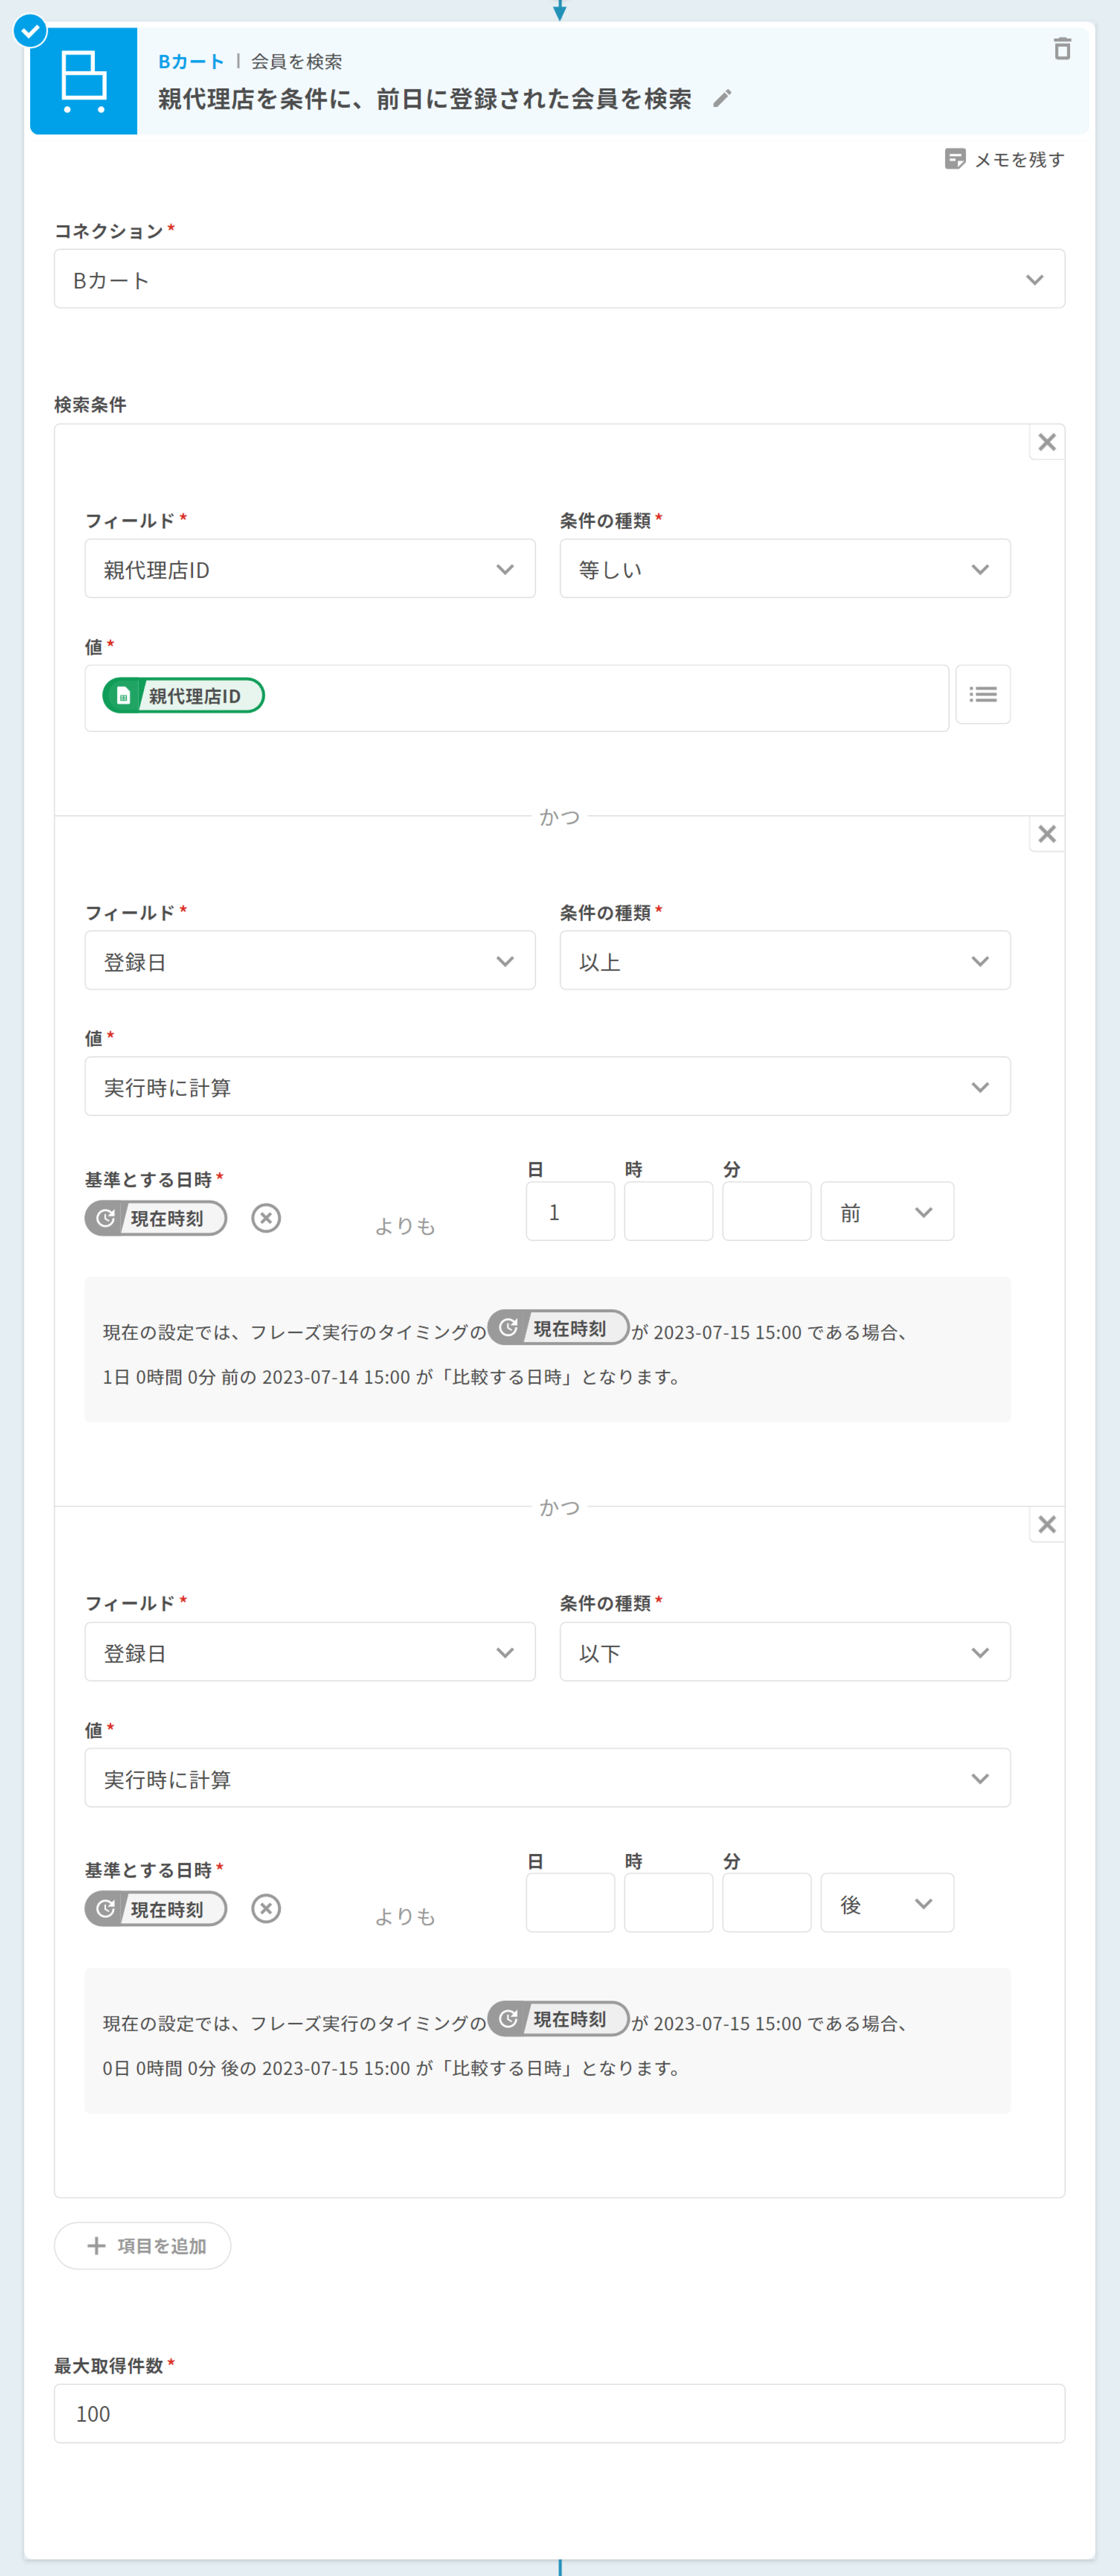Click the pencil edit icon next to the title
The height and width of the screenshot is (2576, 1120).
(x=722, y=98)
